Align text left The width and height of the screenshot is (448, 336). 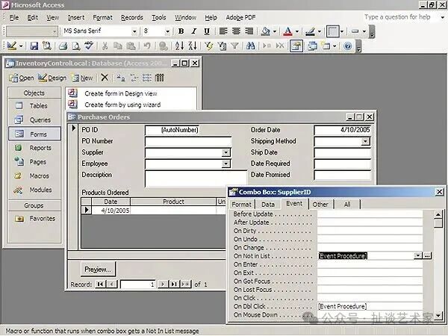[x=223, y=31]
